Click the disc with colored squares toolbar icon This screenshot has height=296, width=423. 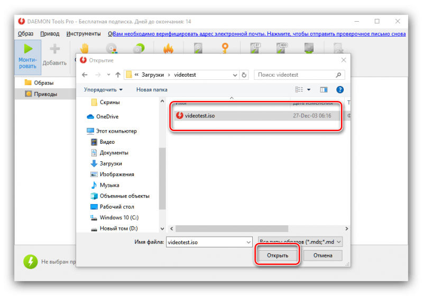click(112, 48)
